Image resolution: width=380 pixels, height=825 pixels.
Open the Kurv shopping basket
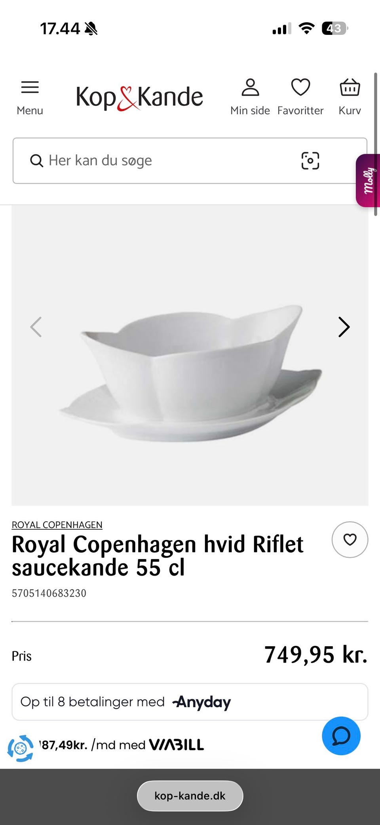coord(350,87)
